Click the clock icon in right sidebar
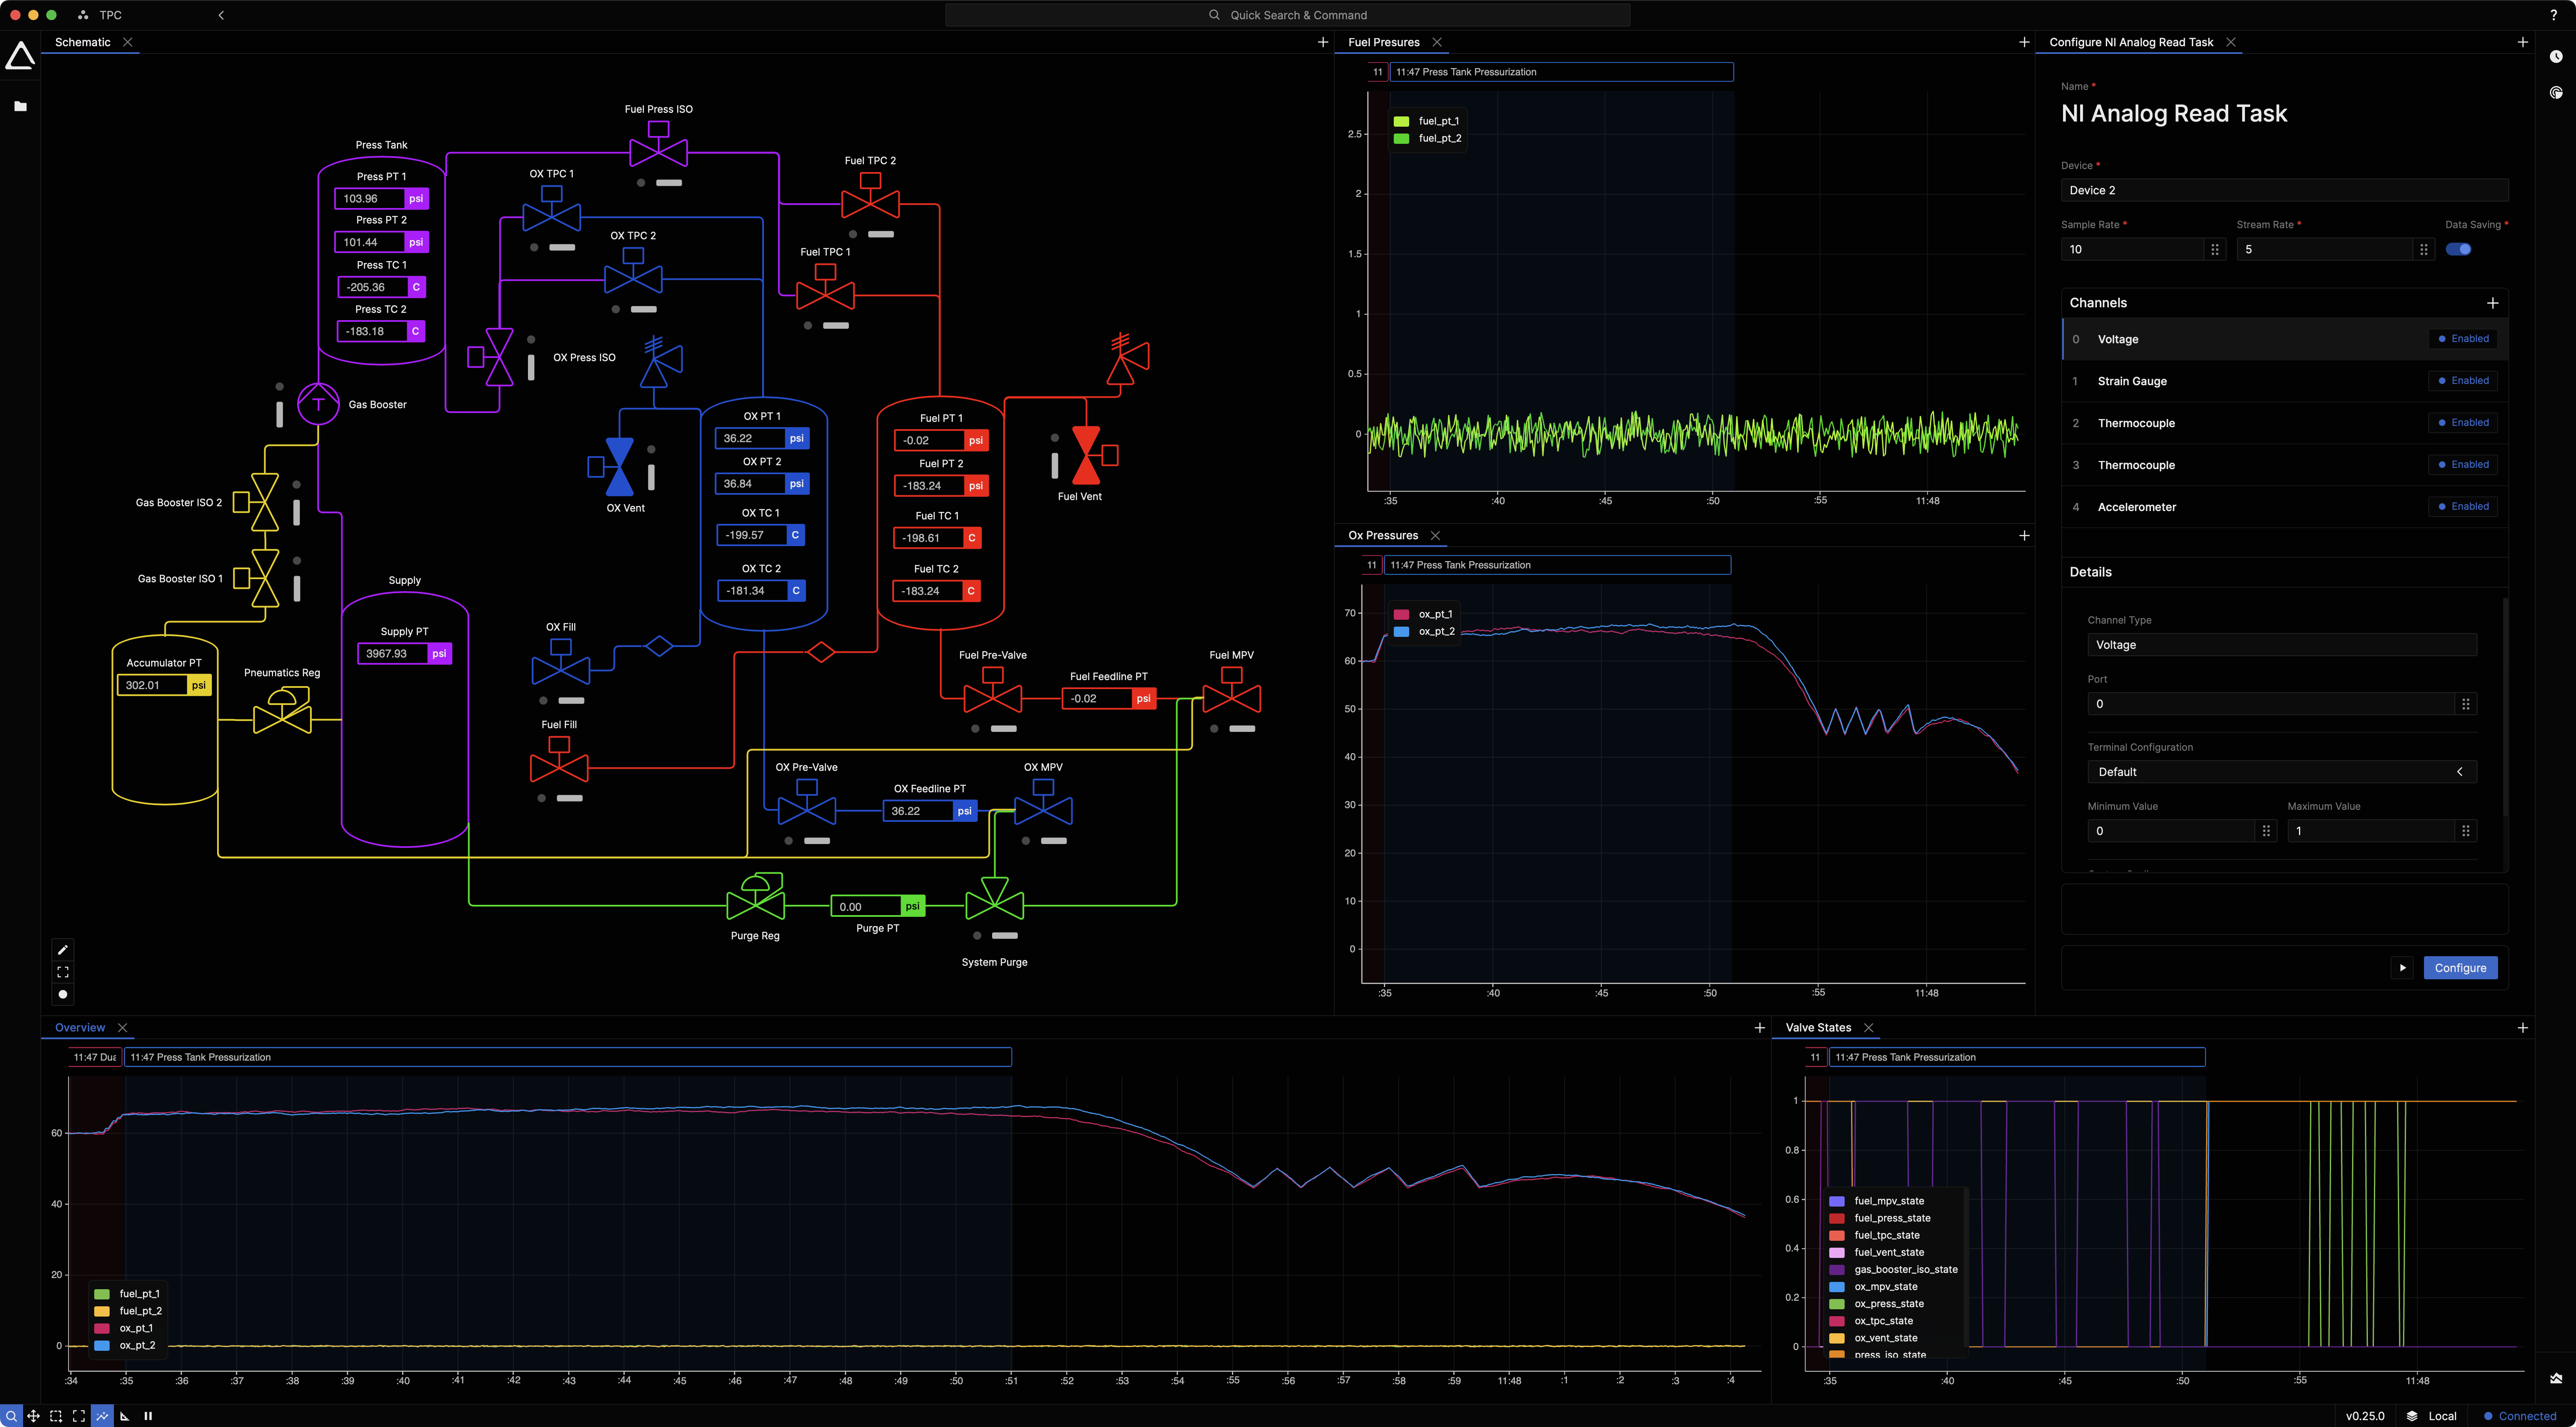Image resolution: width=2576 pixels, height=1427 pixels. 2556,57
